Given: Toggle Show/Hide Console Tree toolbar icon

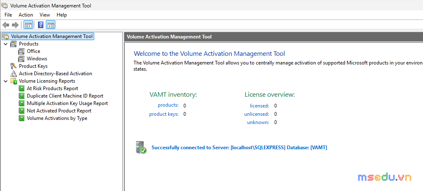Looking at the screenshot, I should point(29,25).
